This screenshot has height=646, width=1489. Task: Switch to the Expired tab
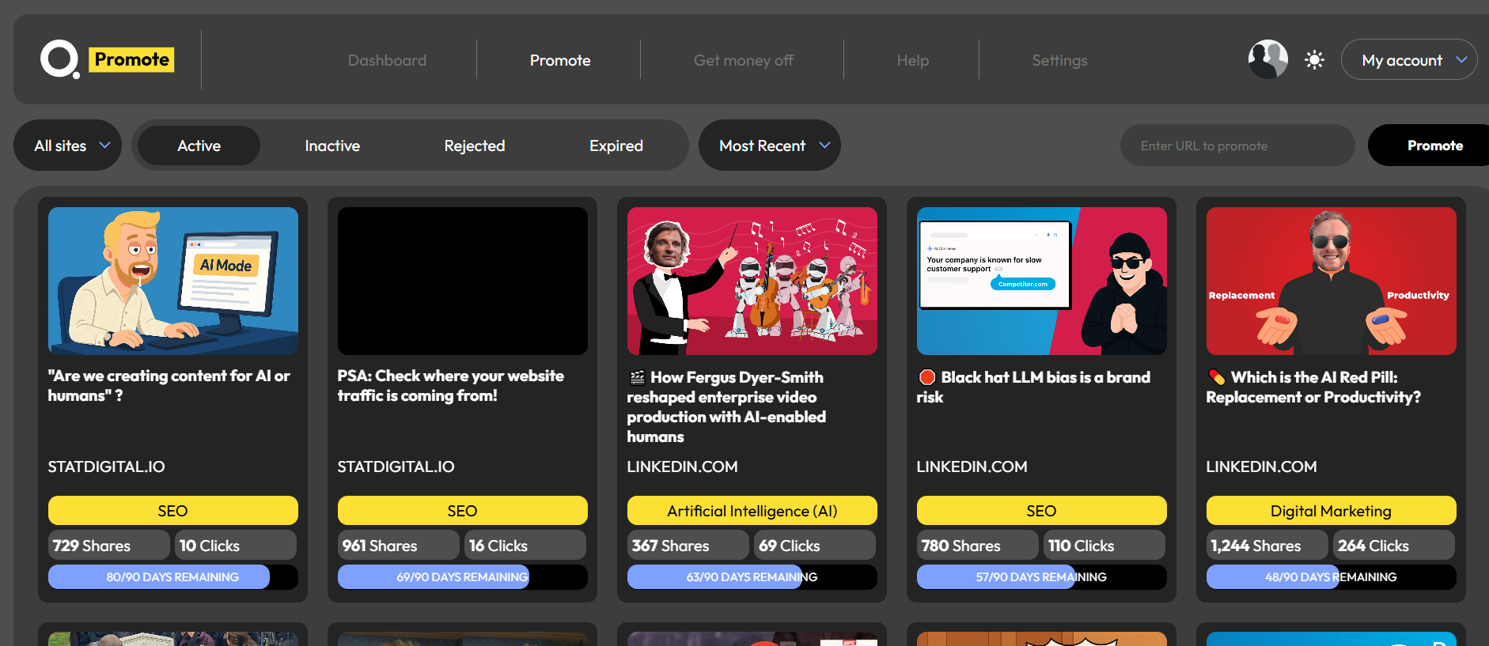(616, 145)
